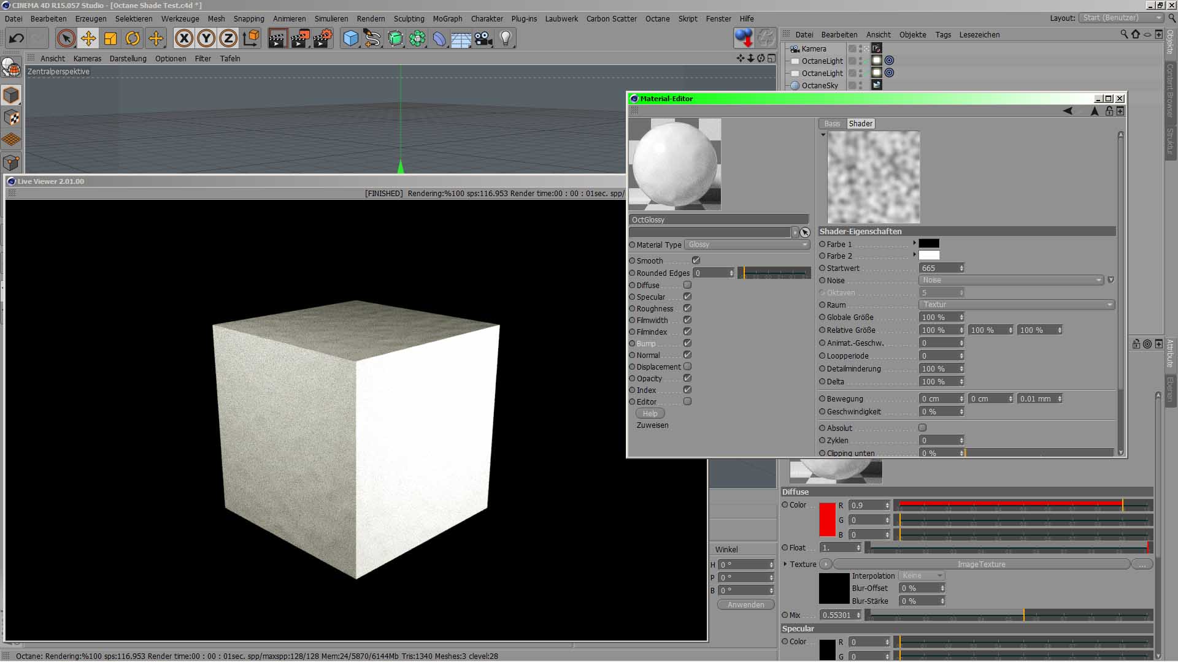Enable the Diffuse channel checkbox
Image resolution: width=1178 pixels, height=662 pixels.
[x=687, y=285]
